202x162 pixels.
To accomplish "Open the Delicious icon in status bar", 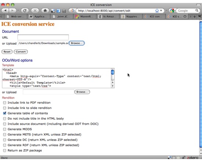I will click(x=169, y=158).
